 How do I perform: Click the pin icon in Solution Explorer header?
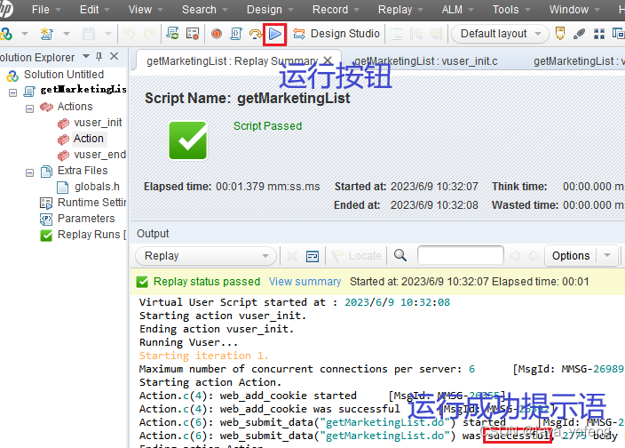[99, 57]
